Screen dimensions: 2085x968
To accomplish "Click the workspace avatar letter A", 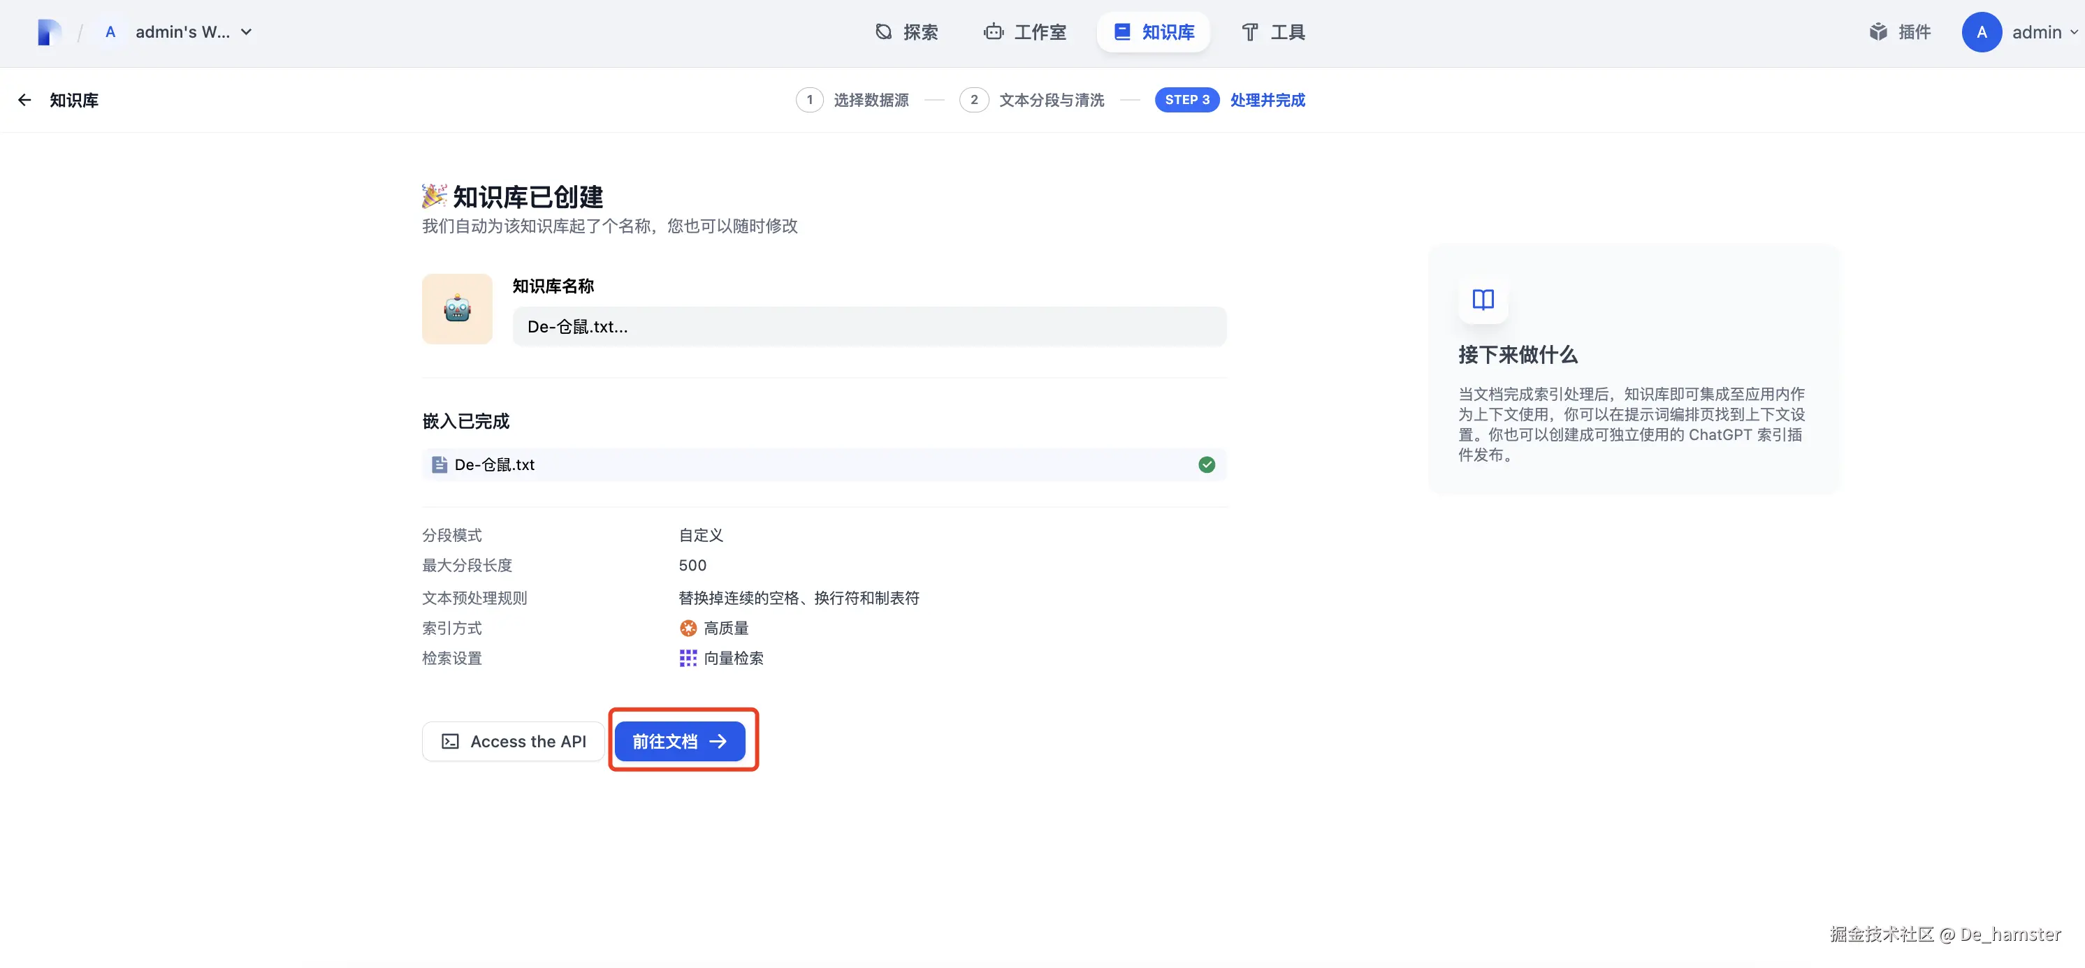I will (111, 32).
